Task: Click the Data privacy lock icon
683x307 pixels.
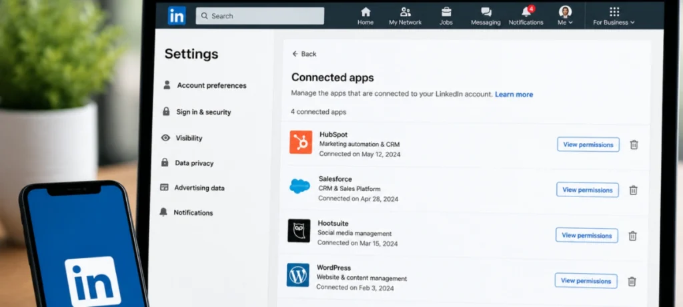Action: click(x=165, y=162)
